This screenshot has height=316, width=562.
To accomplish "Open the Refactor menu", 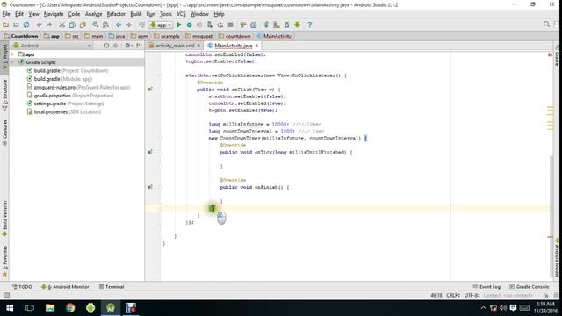I will point(116,14).
